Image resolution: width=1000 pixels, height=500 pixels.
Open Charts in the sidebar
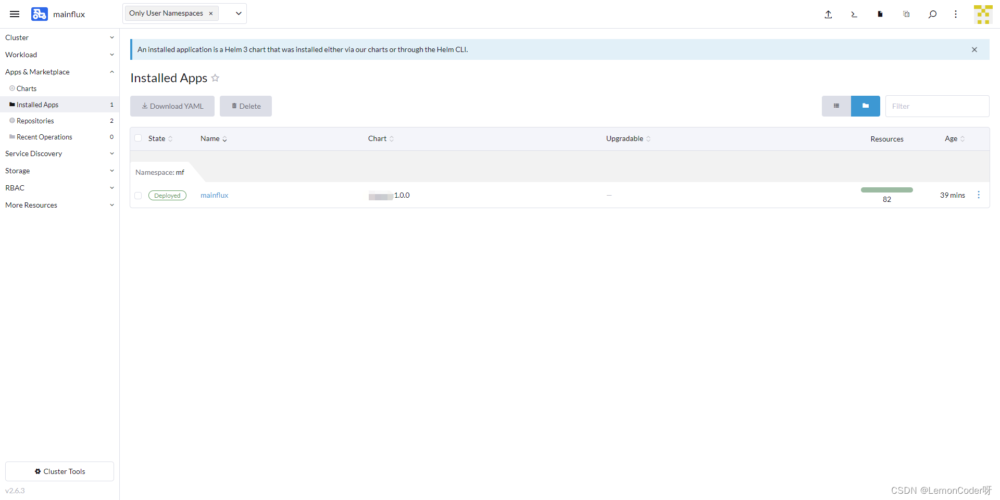tap(59, 88)
